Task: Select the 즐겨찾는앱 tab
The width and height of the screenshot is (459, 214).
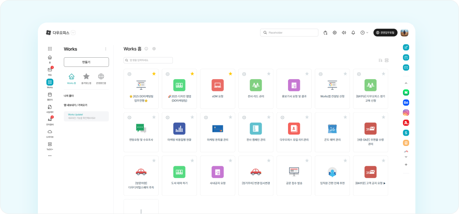Action: [86, 79]
